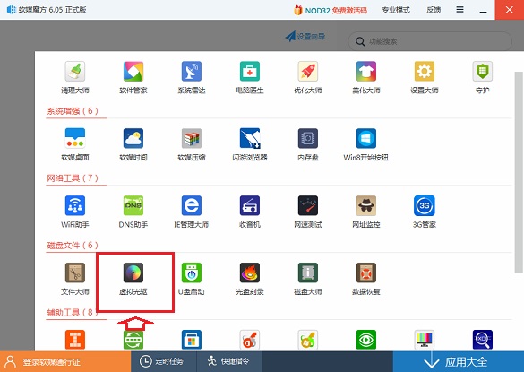The height and width of the screenshot is (372, 524).
Task: Open 守护 shield icon
Action: [482, 77]
